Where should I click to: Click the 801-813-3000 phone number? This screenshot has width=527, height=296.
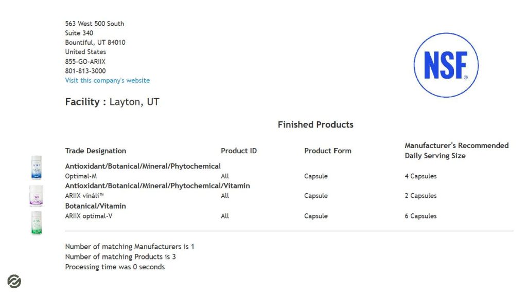[x=85, y=71]
